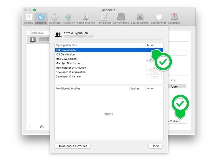The width and height of the screenshot is (218, 158).
Task: Open Key Bindings preferences
Action: [x=121, y=19]
